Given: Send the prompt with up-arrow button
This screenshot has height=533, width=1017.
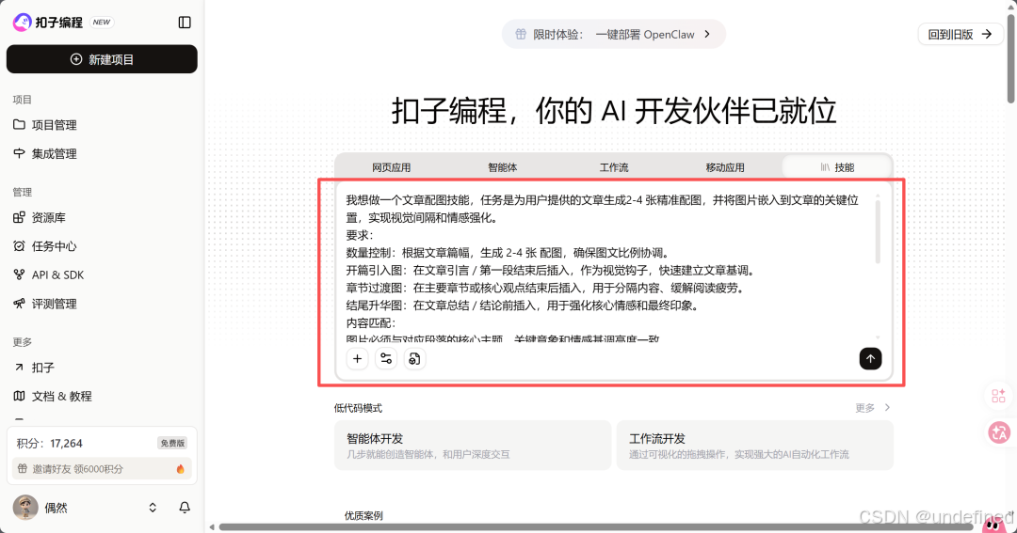Looking at the screenshot, I should coord(870,359).
